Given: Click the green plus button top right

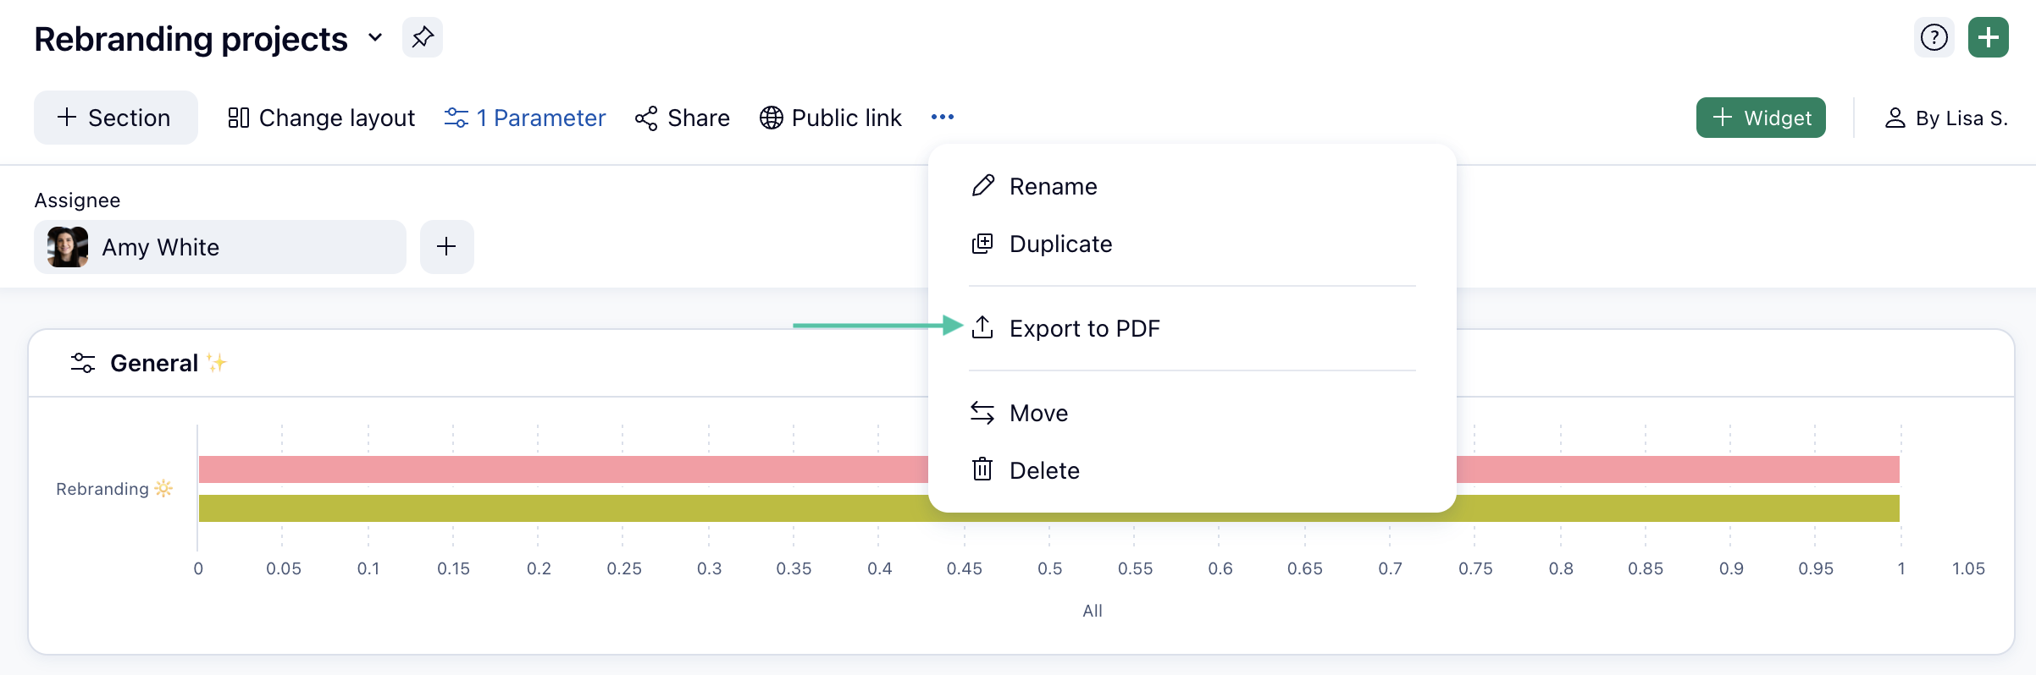Looking at the screenshot, I should [1988, 37].
